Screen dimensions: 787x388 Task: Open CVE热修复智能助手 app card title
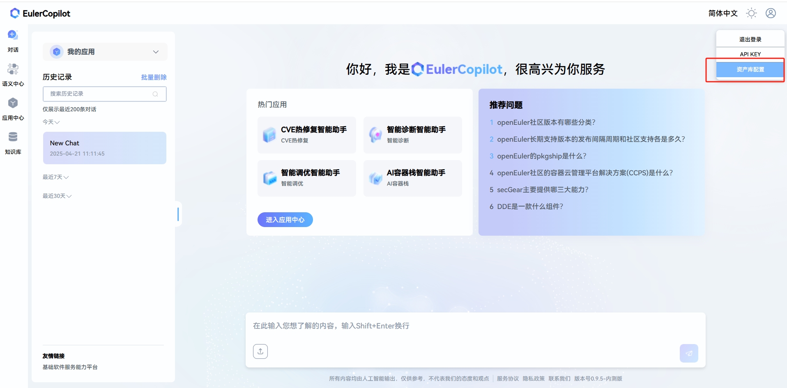[314, 130]
